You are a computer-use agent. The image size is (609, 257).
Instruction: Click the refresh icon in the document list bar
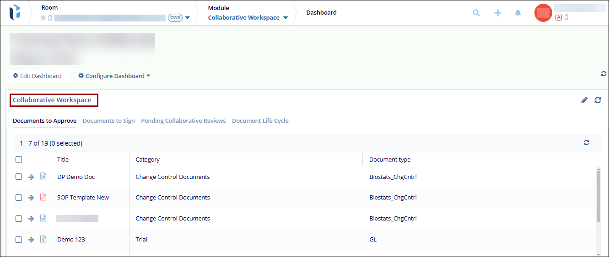586,143
